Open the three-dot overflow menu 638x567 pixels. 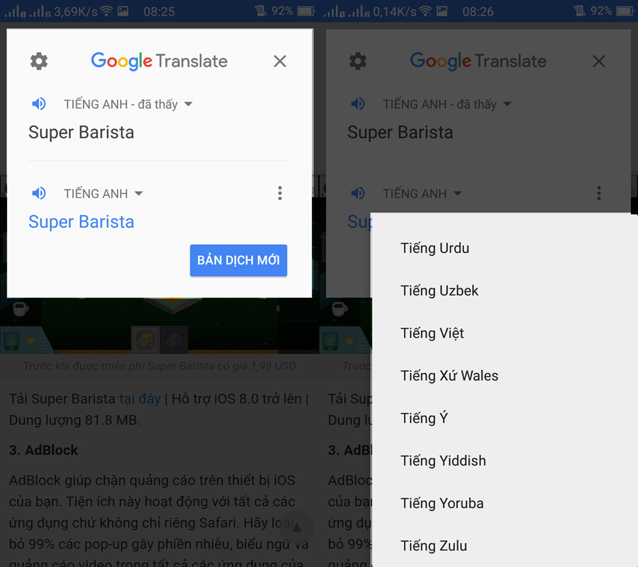pyautogui.click(x=280, y=193)
